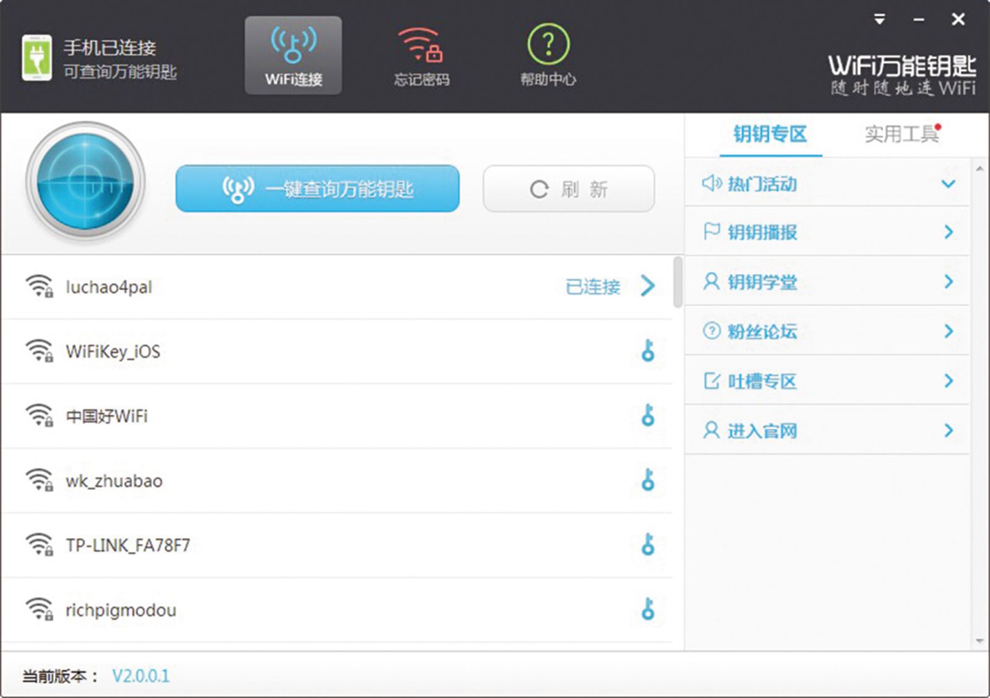Click the right panel scroll up arrow
The width and height of the screenshot is (990, 698).
point(979,169)
